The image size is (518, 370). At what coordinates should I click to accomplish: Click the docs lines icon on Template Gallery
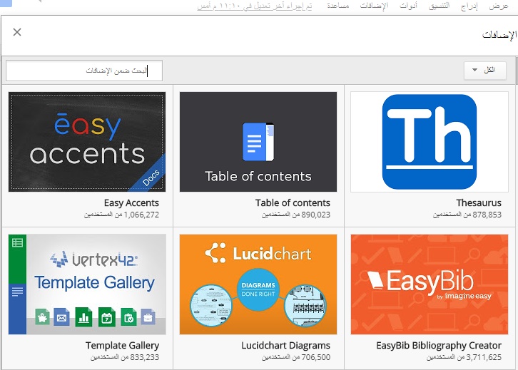17,292
